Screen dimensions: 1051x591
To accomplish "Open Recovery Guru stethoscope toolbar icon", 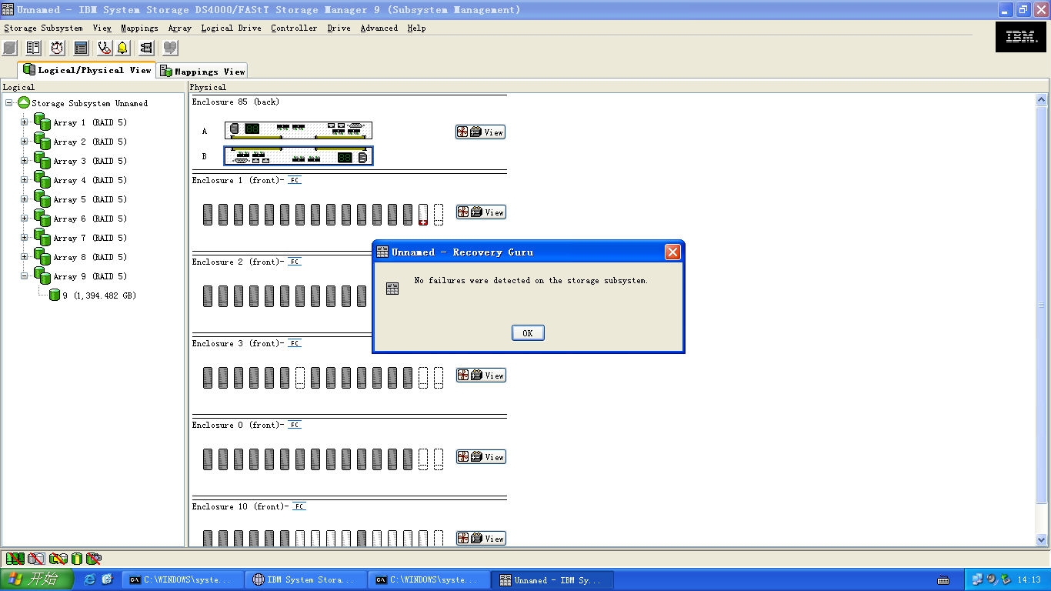I will (x=105, y=48).
